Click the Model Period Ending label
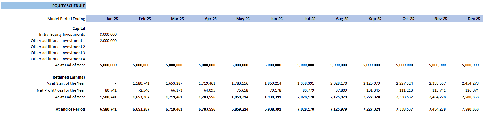The height and width of the screenshot is (121, 483). tap(66, 19)
